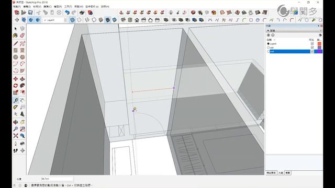This screenshot has width=335, height=188.
Task: Select the Rotate tool
Action: tap(16, 86)
